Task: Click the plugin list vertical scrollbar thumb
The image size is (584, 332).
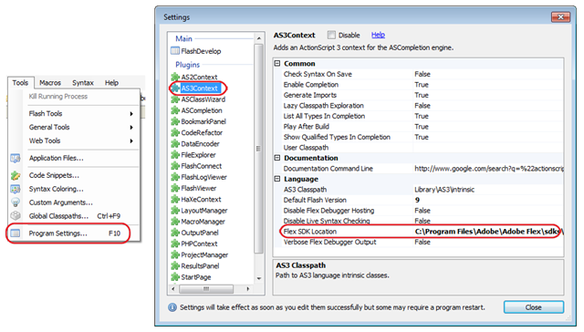Action: 258,148
